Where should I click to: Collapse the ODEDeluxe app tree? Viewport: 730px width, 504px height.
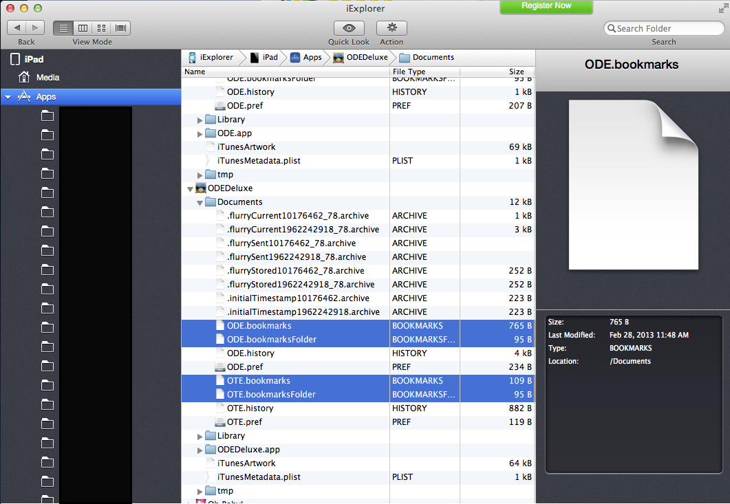pyautogui.click(x=190, y=189)
